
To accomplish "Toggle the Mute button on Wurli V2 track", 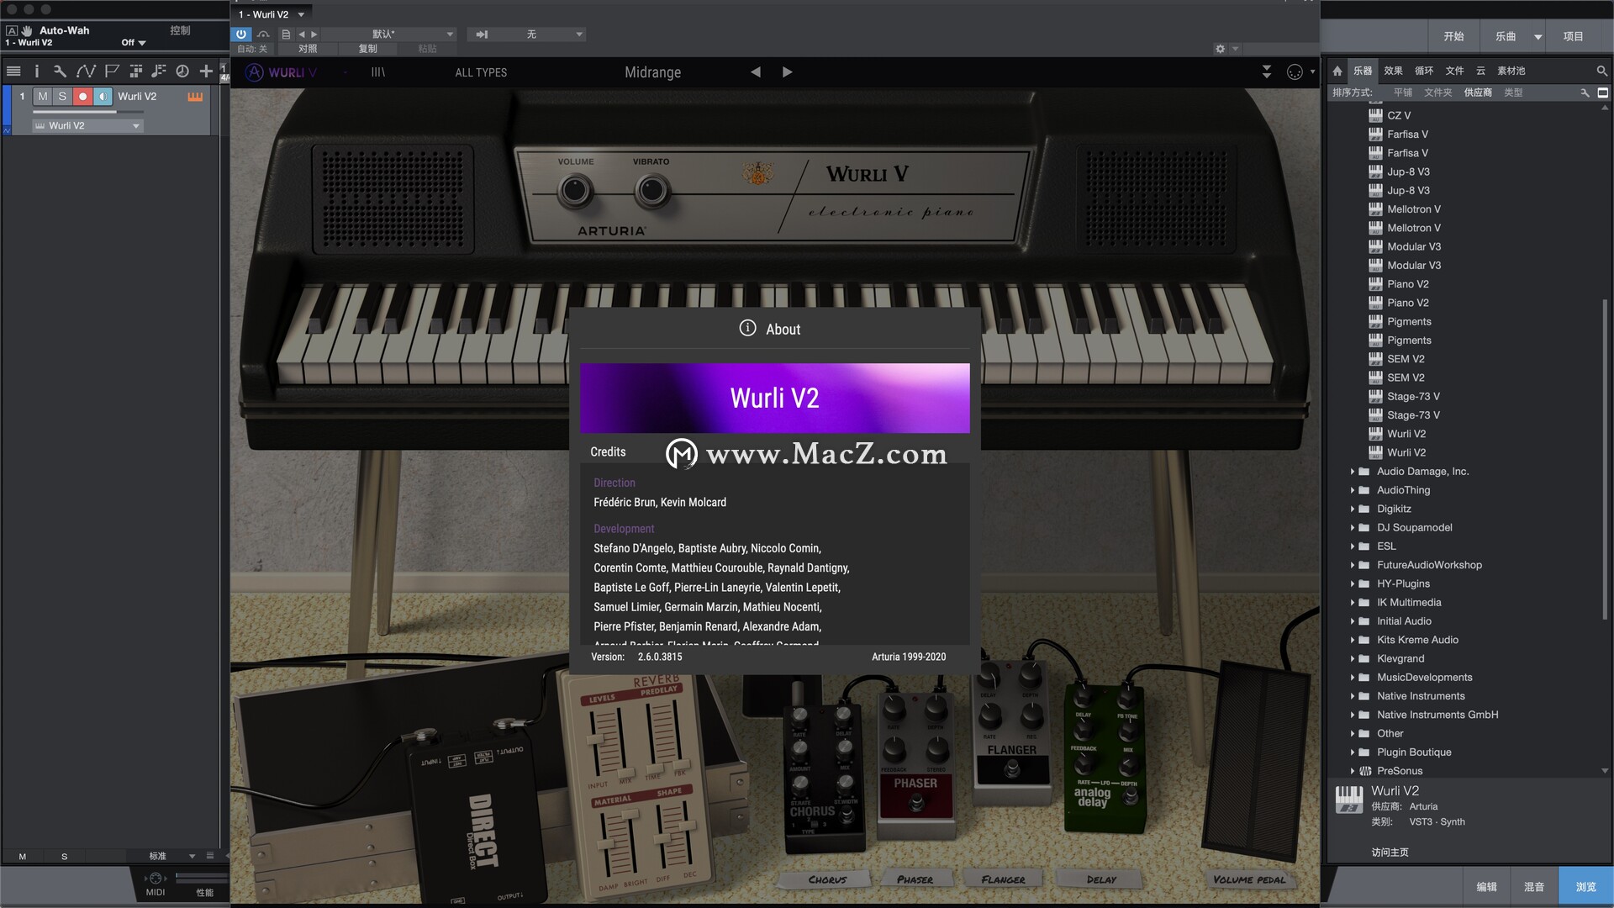I will [x=42, y=95].
